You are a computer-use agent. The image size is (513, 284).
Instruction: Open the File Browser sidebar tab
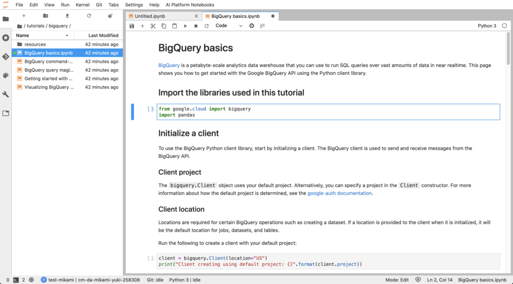coord(5,19)
